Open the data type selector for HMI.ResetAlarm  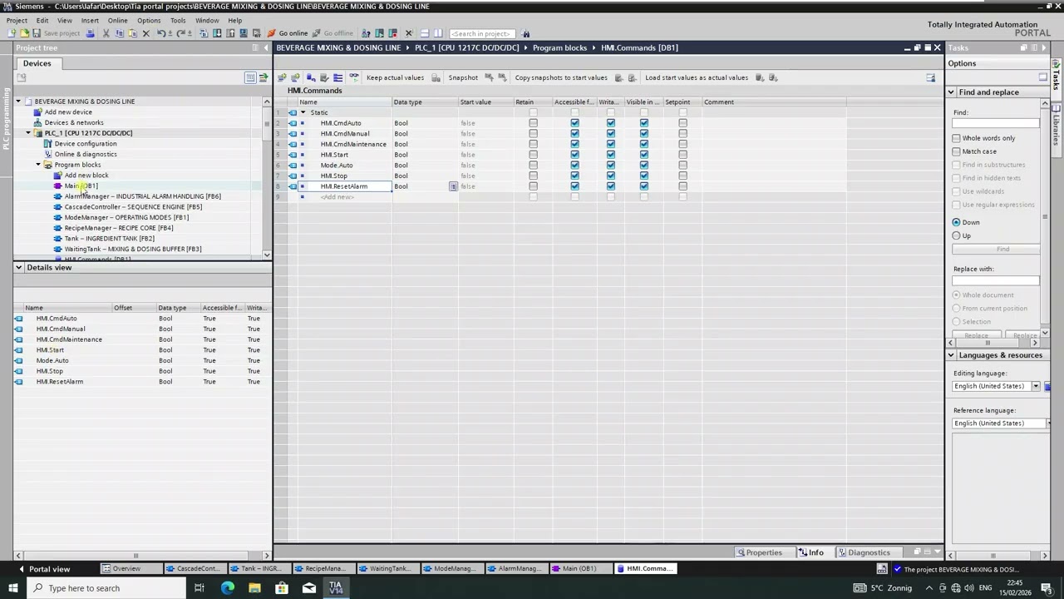[453, 186]
